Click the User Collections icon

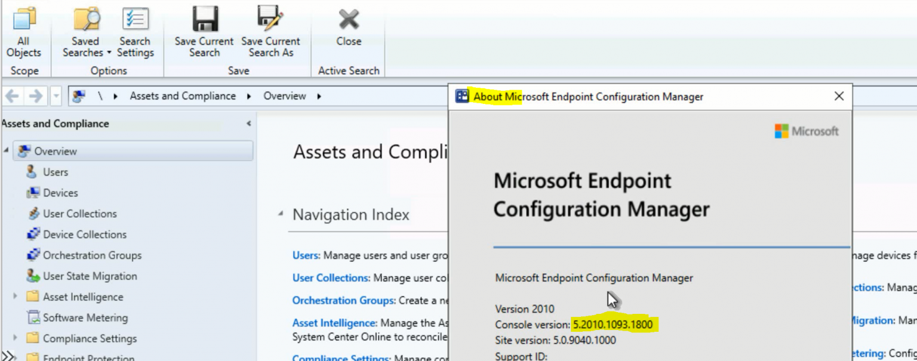[33, 214]
